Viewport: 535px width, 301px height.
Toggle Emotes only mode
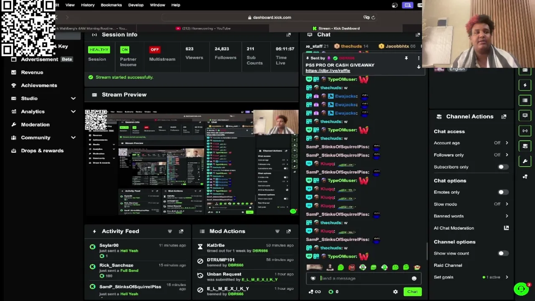click(x=502, y=192)
